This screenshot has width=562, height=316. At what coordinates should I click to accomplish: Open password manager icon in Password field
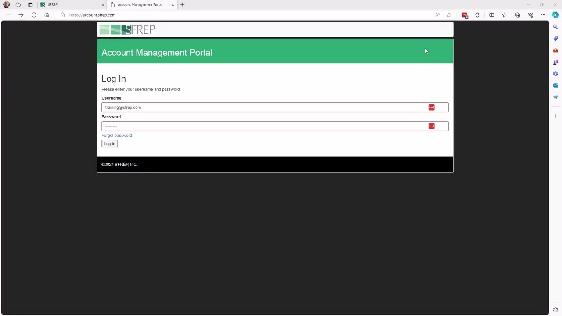click(431, 126)
